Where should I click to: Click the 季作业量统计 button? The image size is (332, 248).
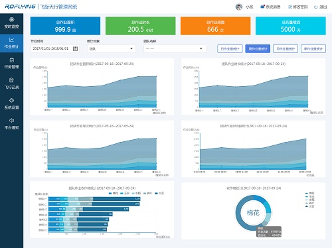(313, 49)
